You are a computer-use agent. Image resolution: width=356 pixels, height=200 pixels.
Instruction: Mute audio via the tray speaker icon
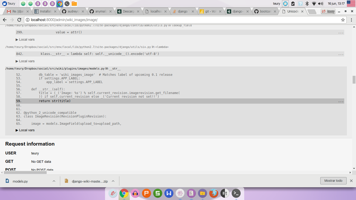[321, 4]
